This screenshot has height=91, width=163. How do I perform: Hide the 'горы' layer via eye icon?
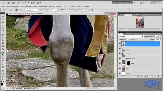(120, 68)
